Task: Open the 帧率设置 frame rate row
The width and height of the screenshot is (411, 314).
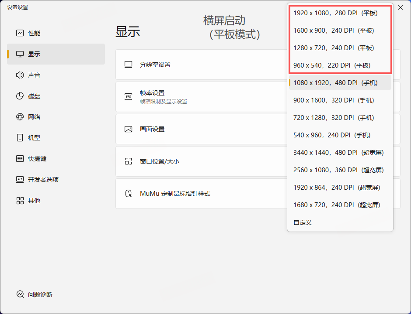Action: (x=201, y=97)
